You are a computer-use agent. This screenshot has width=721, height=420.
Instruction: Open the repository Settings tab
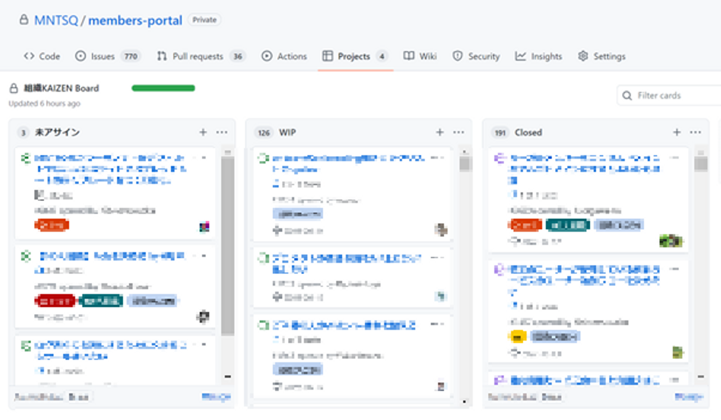point(601,56)
